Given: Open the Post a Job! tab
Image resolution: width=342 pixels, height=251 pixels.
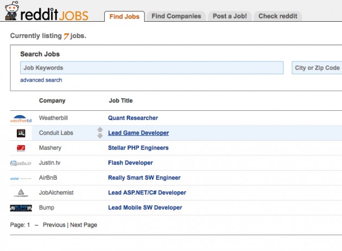Looking at the screenshot, I should pyautogui.click(x=230, y=16).
